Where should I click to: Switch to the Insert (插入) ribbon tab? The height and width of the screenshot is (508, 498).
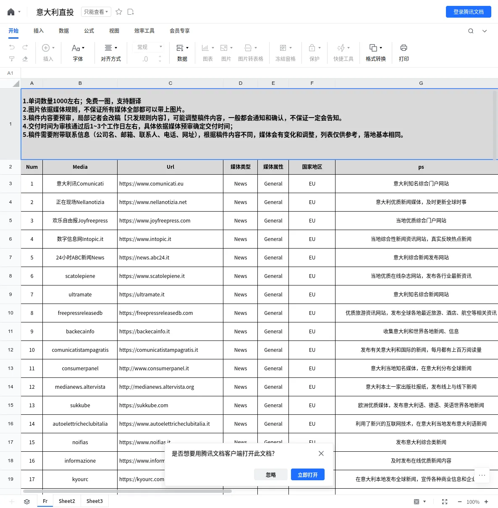pos(39,31)
